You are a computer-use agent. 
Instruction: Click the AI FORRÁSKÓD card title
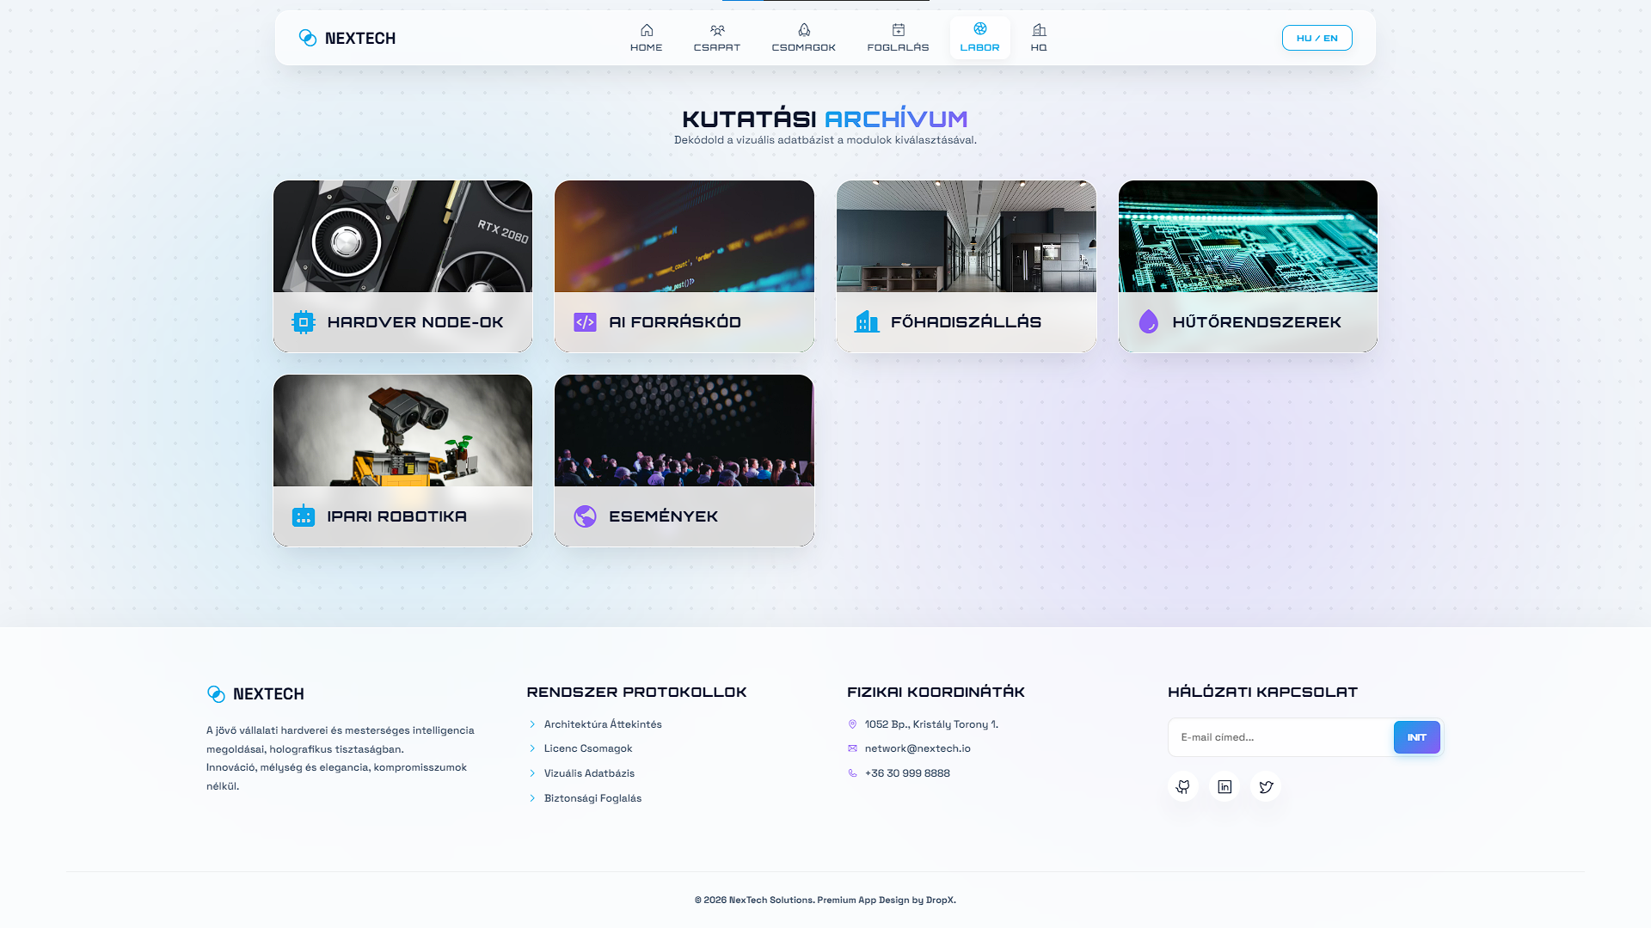(675, 322)
